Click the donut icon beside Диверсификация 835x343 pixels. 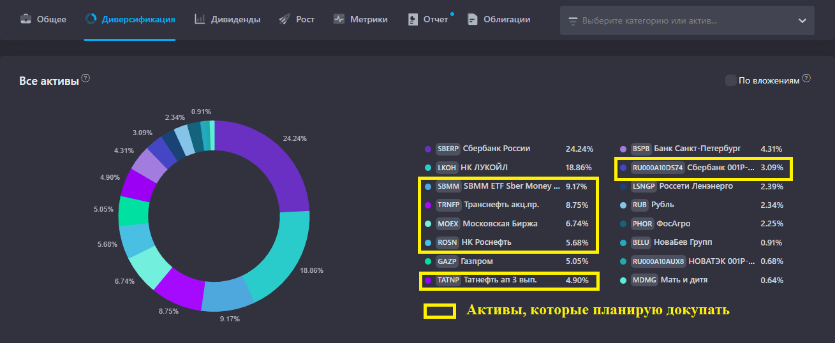(x=91, y=19)
